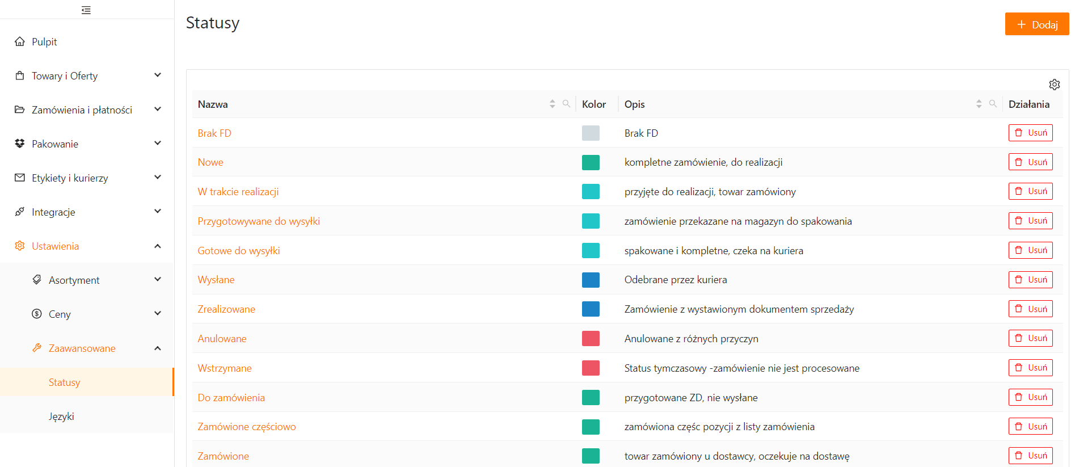This screenshot has height=467, width=1075.
Task: Add a new status with Dodaj button
Action: (1036, 24)
